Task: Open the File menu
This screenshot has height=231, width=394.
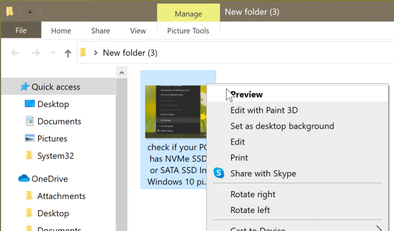Action: 21,30
